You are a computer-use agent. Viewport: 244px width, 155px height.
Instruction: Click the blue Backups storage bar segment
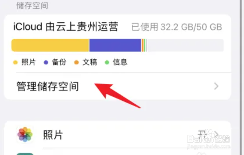pos(115,45)
